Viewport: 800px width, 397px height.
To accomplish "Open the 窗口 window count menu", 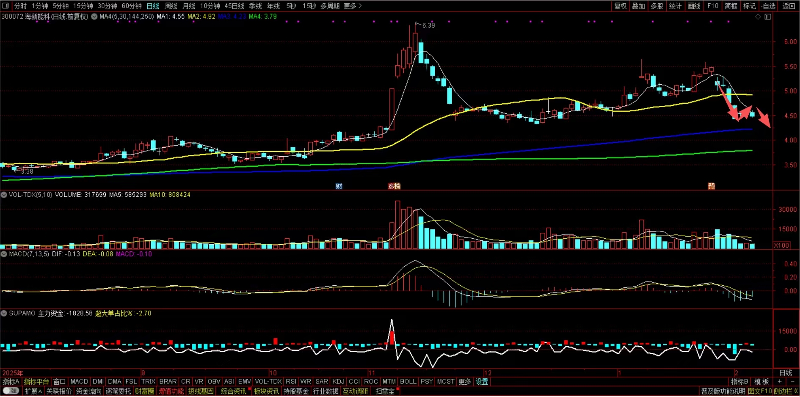I will click(60, 382).
